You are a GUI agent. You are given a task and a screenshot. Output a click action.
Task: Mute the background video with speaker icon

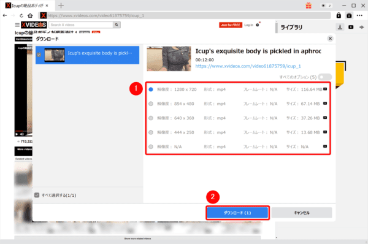(22, 134)
